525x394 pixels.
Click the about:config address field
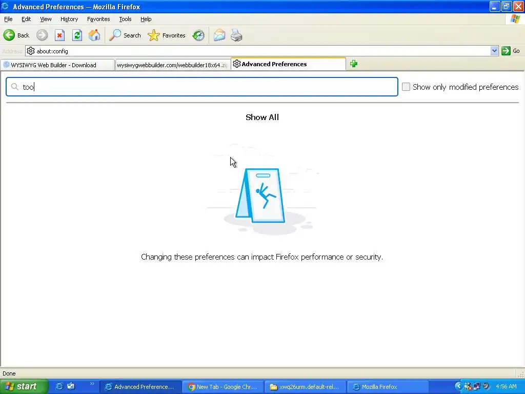click(x=258, y=51)
